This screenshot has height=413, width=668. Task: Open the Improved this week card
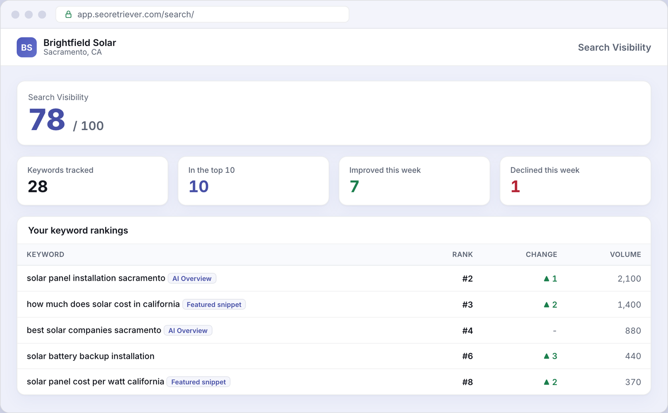pos(415,181)
